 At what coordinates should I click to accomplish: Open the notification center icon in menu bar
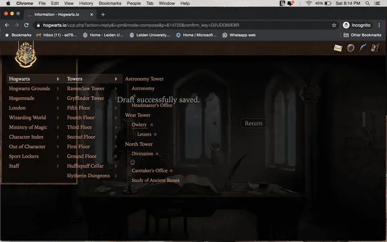377,4
